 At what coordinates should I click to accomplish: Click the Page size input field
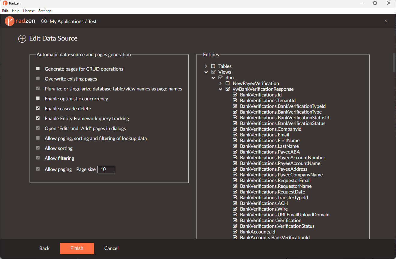click(106, 169)
